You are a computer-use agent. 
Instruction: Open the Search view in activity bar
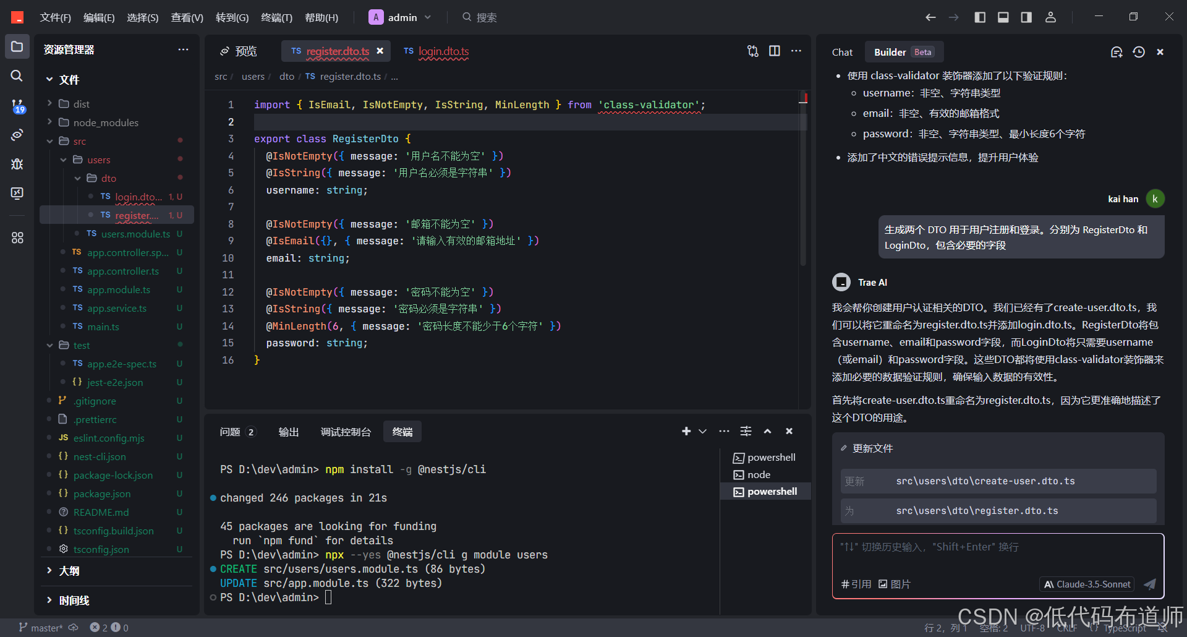(17, 75)
